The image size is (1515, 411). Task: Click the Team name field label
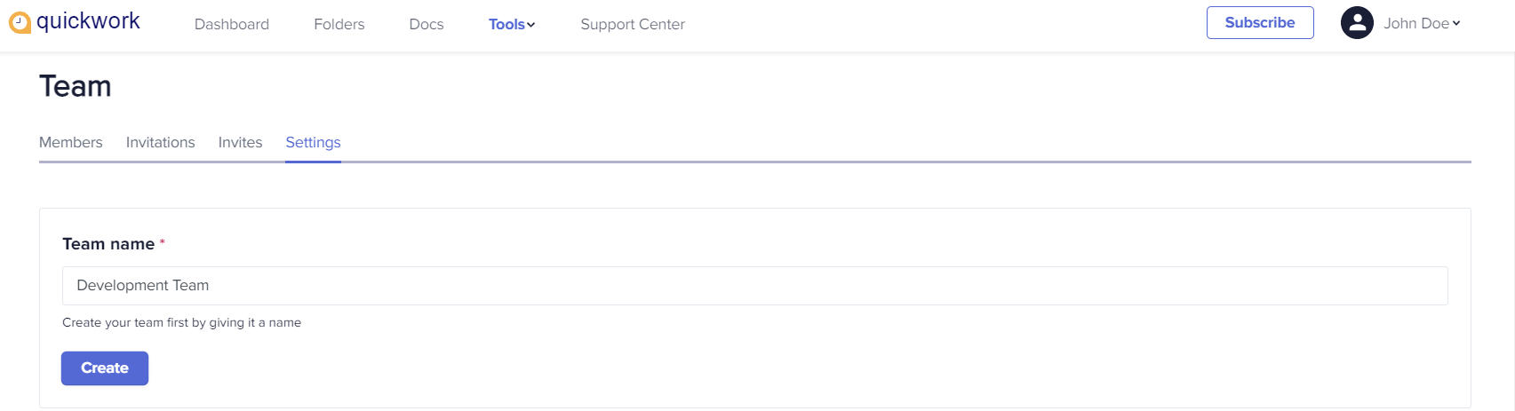click(x=108, y=244)
